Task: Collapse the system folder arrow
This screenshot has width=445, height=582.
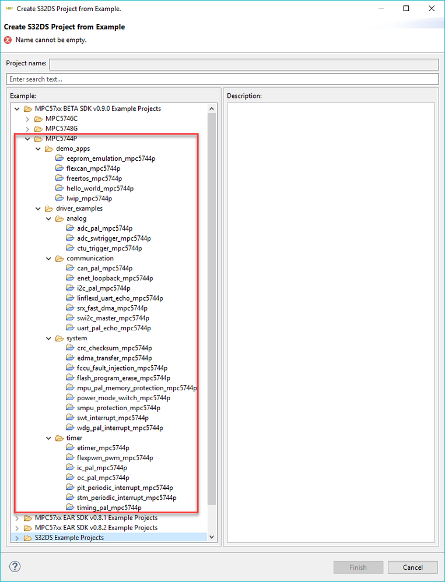Action: coord(48,338)
